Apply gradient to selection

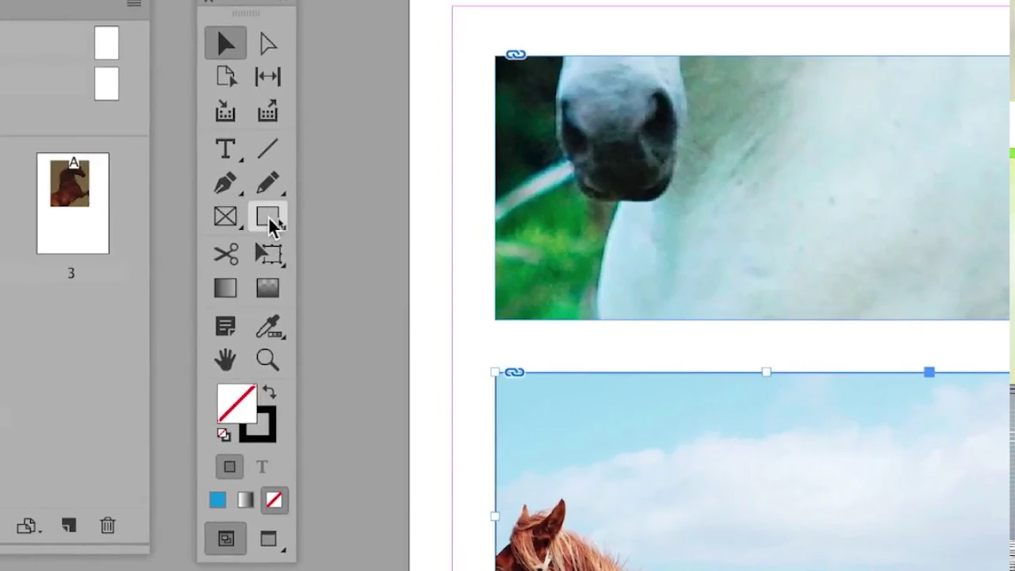pos(245,500)
